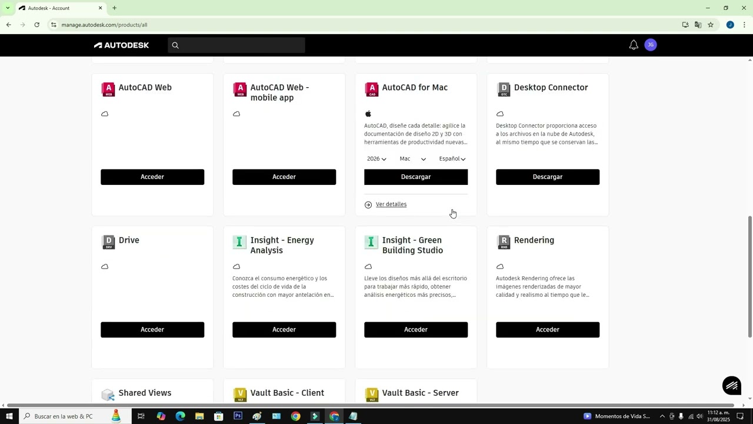Expand the Chrome tab search dropdown arrow

pos(8,8)
